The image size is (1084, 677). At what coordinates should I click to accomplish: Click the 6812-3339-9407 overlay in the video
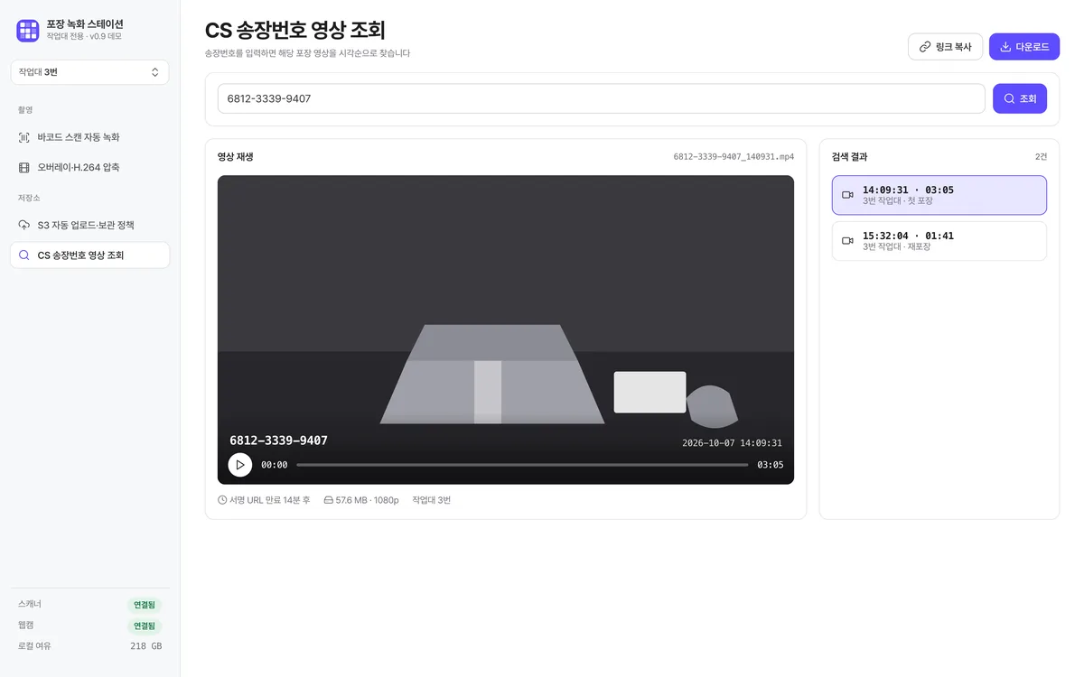click(x=278, y=441)
